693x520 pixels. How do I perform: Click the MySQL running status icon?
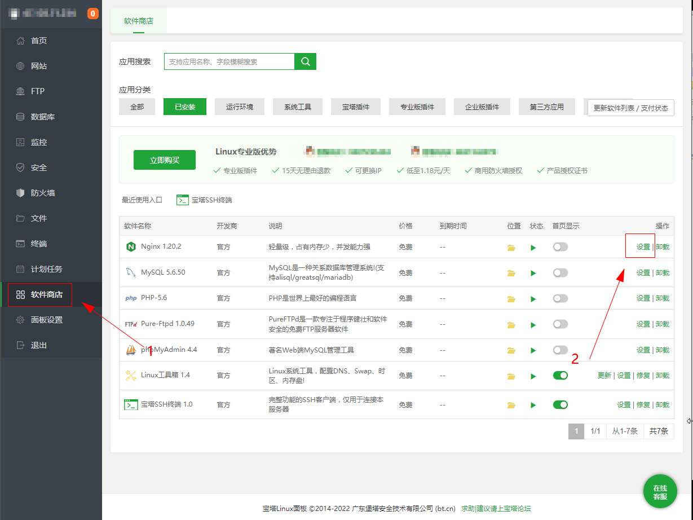click(533, 273)
